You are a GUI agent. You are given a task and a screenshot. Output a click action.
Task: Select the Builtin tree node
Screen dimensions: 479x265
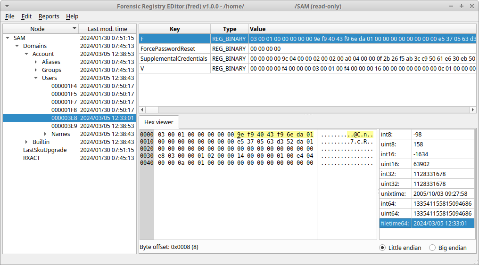[x=41, y=142]
